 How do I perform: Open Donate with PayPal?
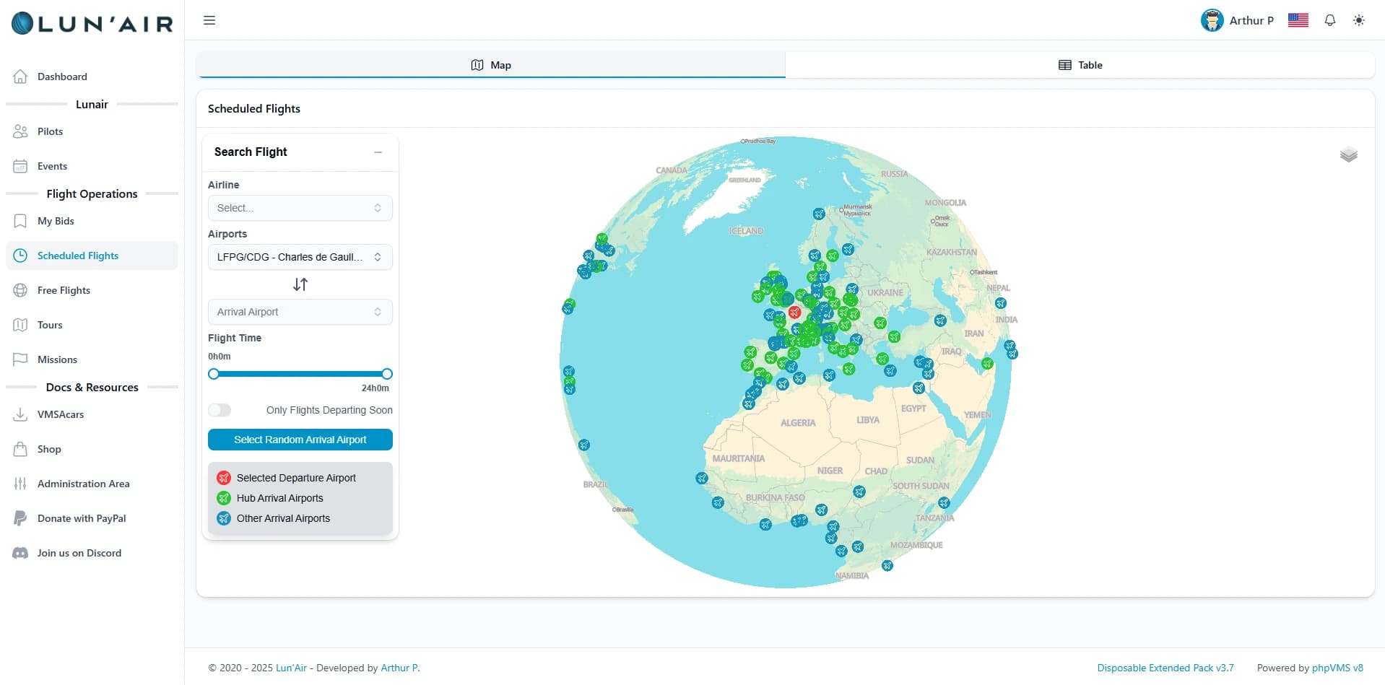[81, 518]
